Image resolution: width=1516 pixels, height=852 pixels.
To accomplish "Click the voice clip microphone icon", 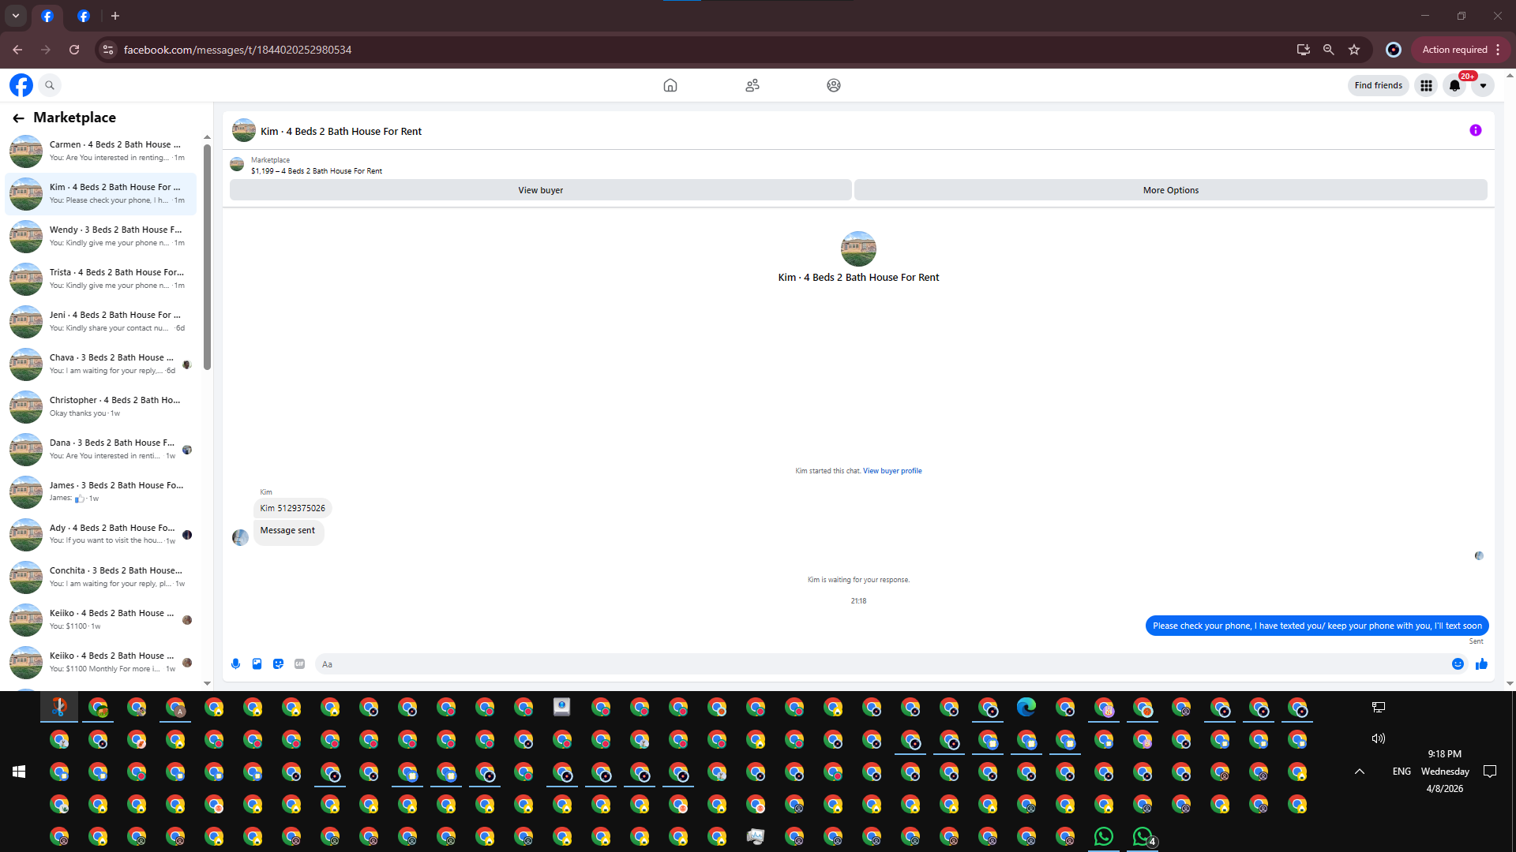I will click(x=235, y=664).
